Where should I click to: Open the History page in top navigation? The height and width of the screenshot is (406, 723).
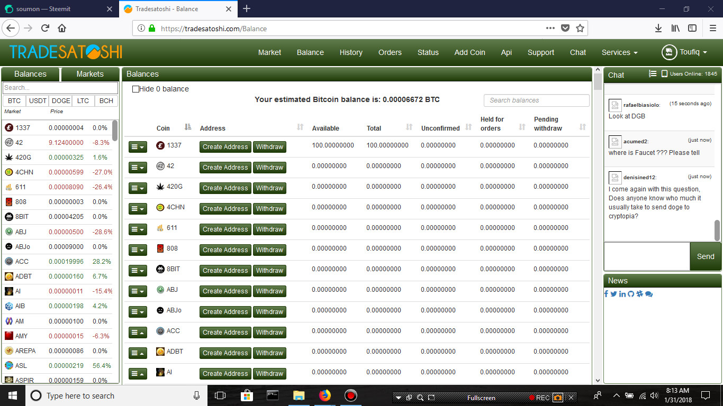351,52
